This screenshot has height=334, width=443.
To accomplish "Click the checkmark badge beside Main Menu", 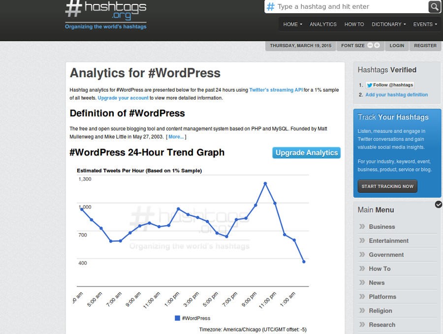I will [439, 205].
